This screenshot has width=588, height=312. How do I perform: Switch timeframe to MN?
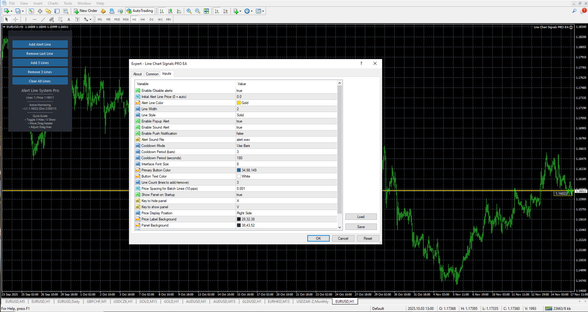(169, 19)
